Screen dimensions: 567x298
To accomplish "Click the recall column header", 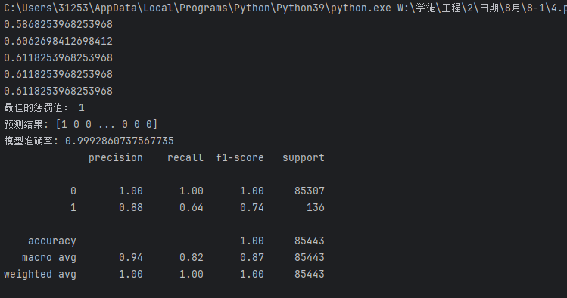I will [185, 158].
